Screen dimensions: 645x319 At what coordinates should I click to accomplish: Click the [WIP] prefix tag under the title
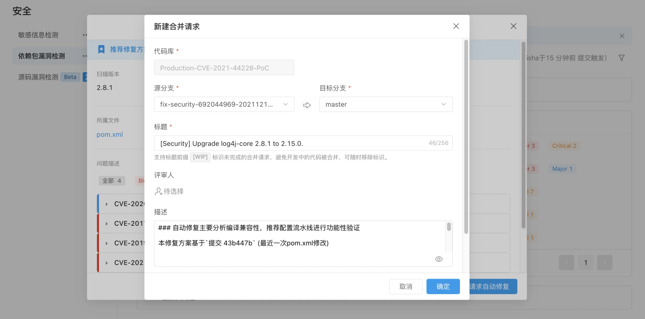(200, 157)
